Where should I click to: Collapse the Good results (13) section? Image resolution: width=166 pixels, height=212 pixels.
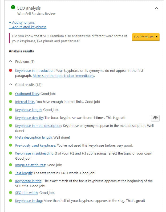[x=25, y=85]
